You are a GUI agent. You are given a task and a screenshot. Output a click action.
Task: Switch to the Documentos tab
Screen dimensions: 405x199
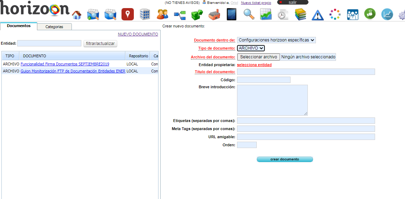pos(19,26)
